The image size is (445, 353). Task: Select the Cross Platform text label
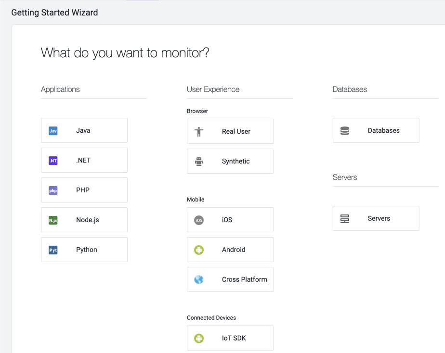[244, 279]
